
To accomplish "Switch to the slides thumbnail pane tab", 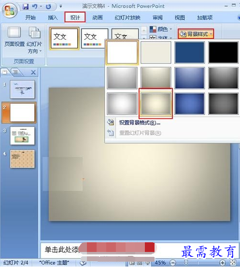I will pyautogui.click(x=5, y=72).
